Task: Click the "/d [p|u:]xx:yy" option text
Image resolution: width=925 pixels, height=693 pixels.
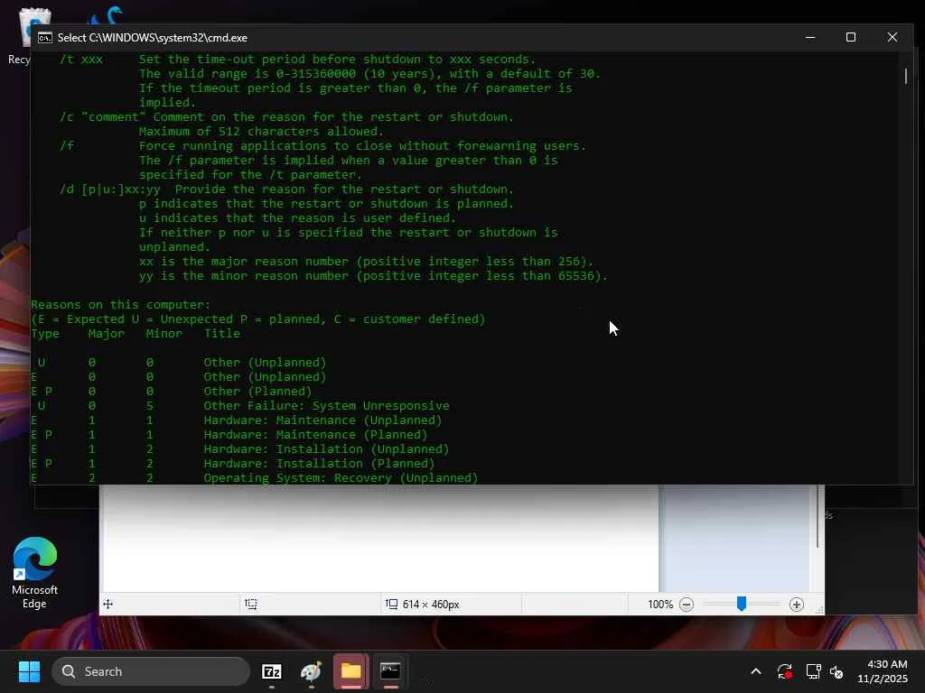Action: click(x=110, y=189)
